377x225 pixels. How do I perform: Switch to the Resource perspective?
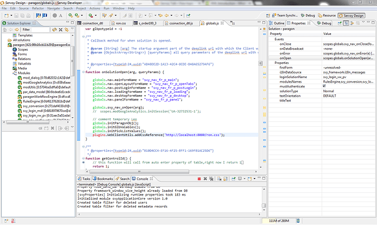pyautogui.click(x=327, y=15)
